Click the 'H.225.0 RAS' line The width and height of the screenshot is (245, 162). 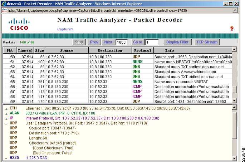[x=36, y=158]
